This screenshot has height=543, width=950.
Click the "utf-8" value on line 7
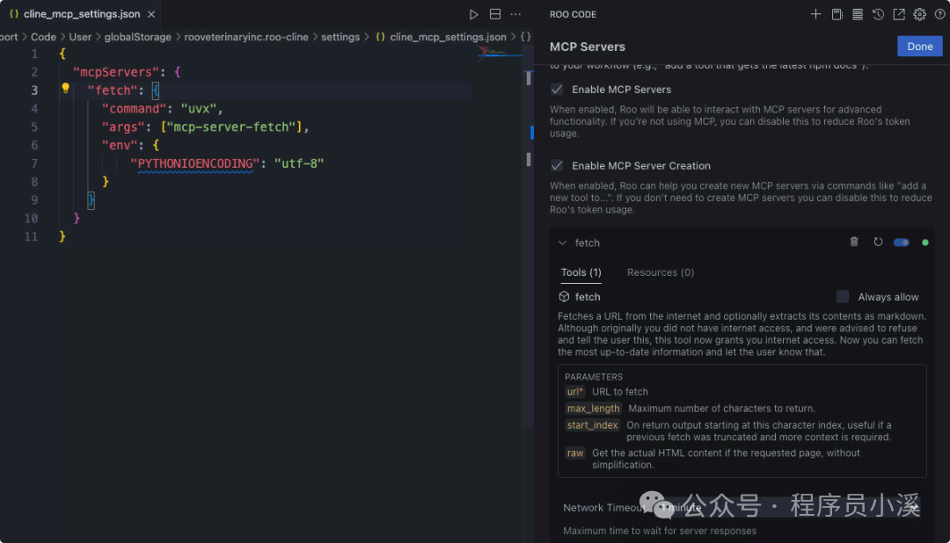[x=299, y=163]
